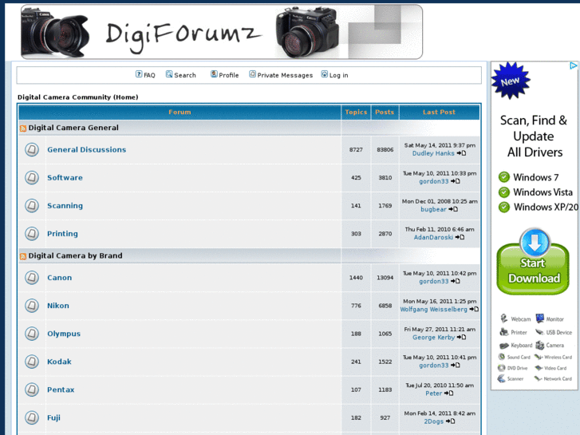Click the folder icon beside Nikon
This screenshot has height=435, width=580.
pyautogui.click(x=32, y=306)
